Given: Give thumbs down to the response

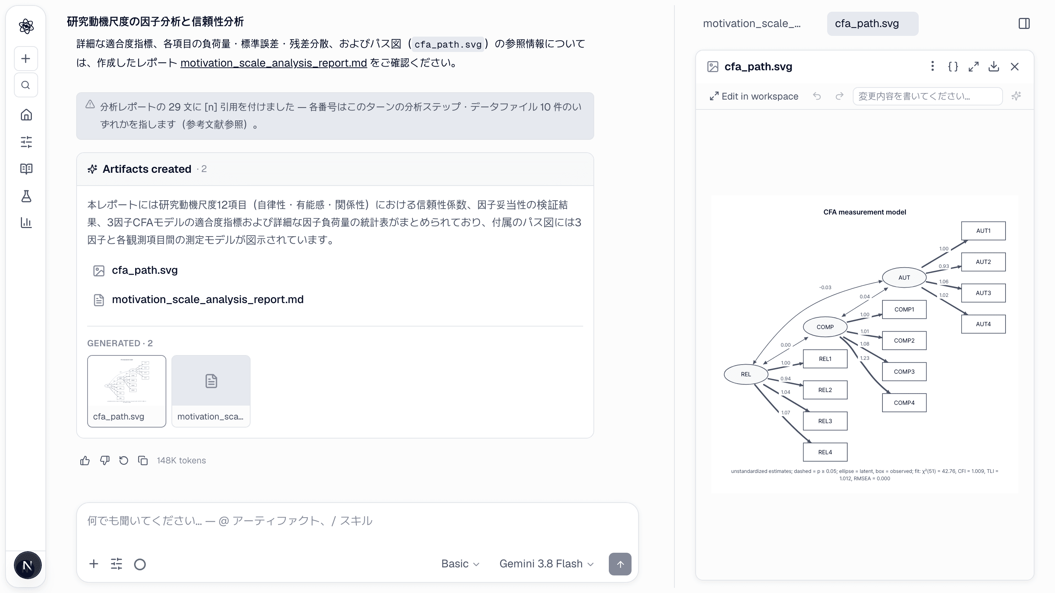Looking at the screenshot, I should tap(104, 461).
